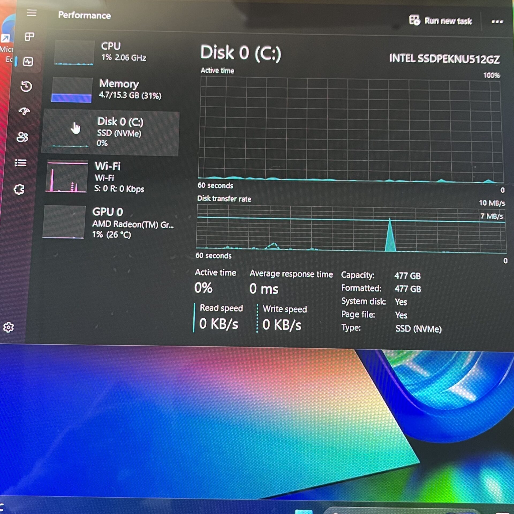The image size is (514, 514).
Task: Click the Disk 0 (C:) heading
Action: 240,52
